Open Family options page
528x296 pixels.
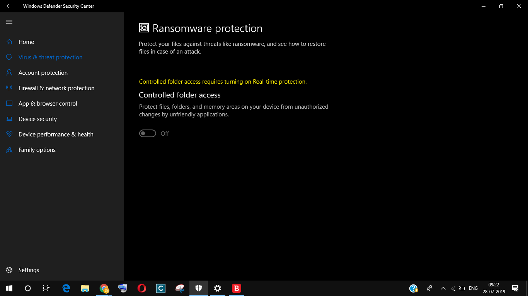pos(37,150)
